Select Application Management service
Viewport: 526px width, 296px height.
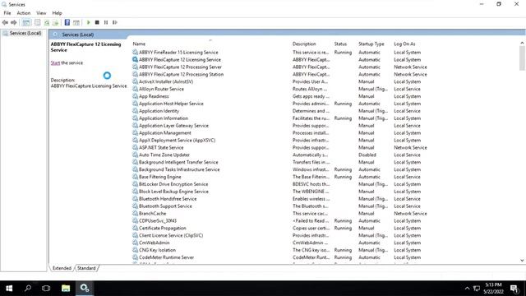coord(164,133)
